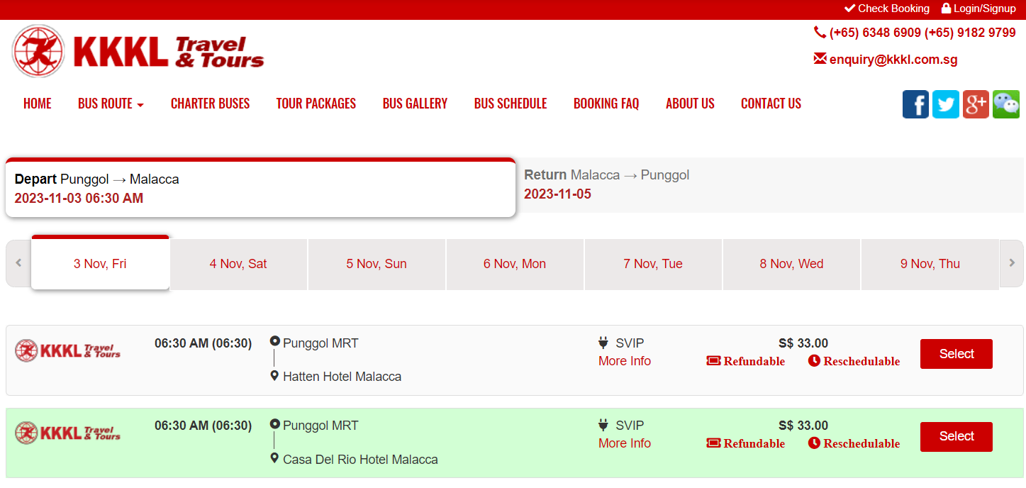This screenshot has width=1026, height=488.
Task: Switch to the 5 Nov, Sun tab
Action: coord(376,263)
